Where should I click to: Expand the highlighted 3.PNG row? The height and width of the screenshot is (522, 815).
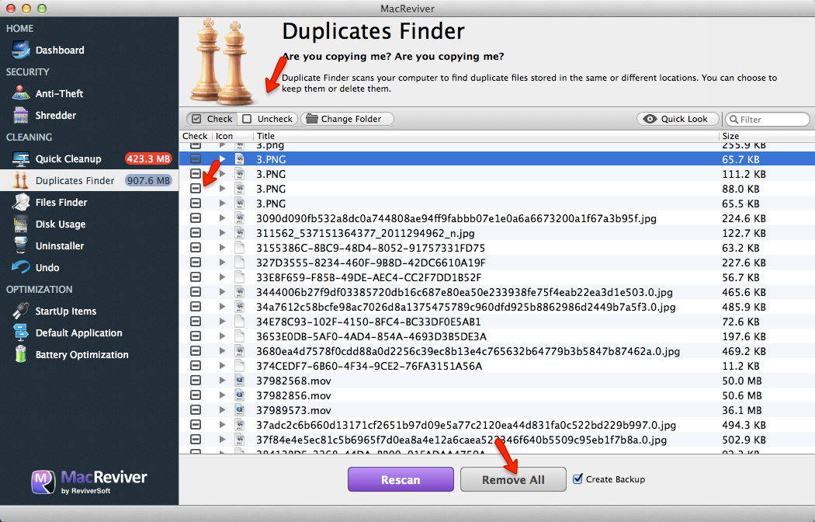point(223,159)
